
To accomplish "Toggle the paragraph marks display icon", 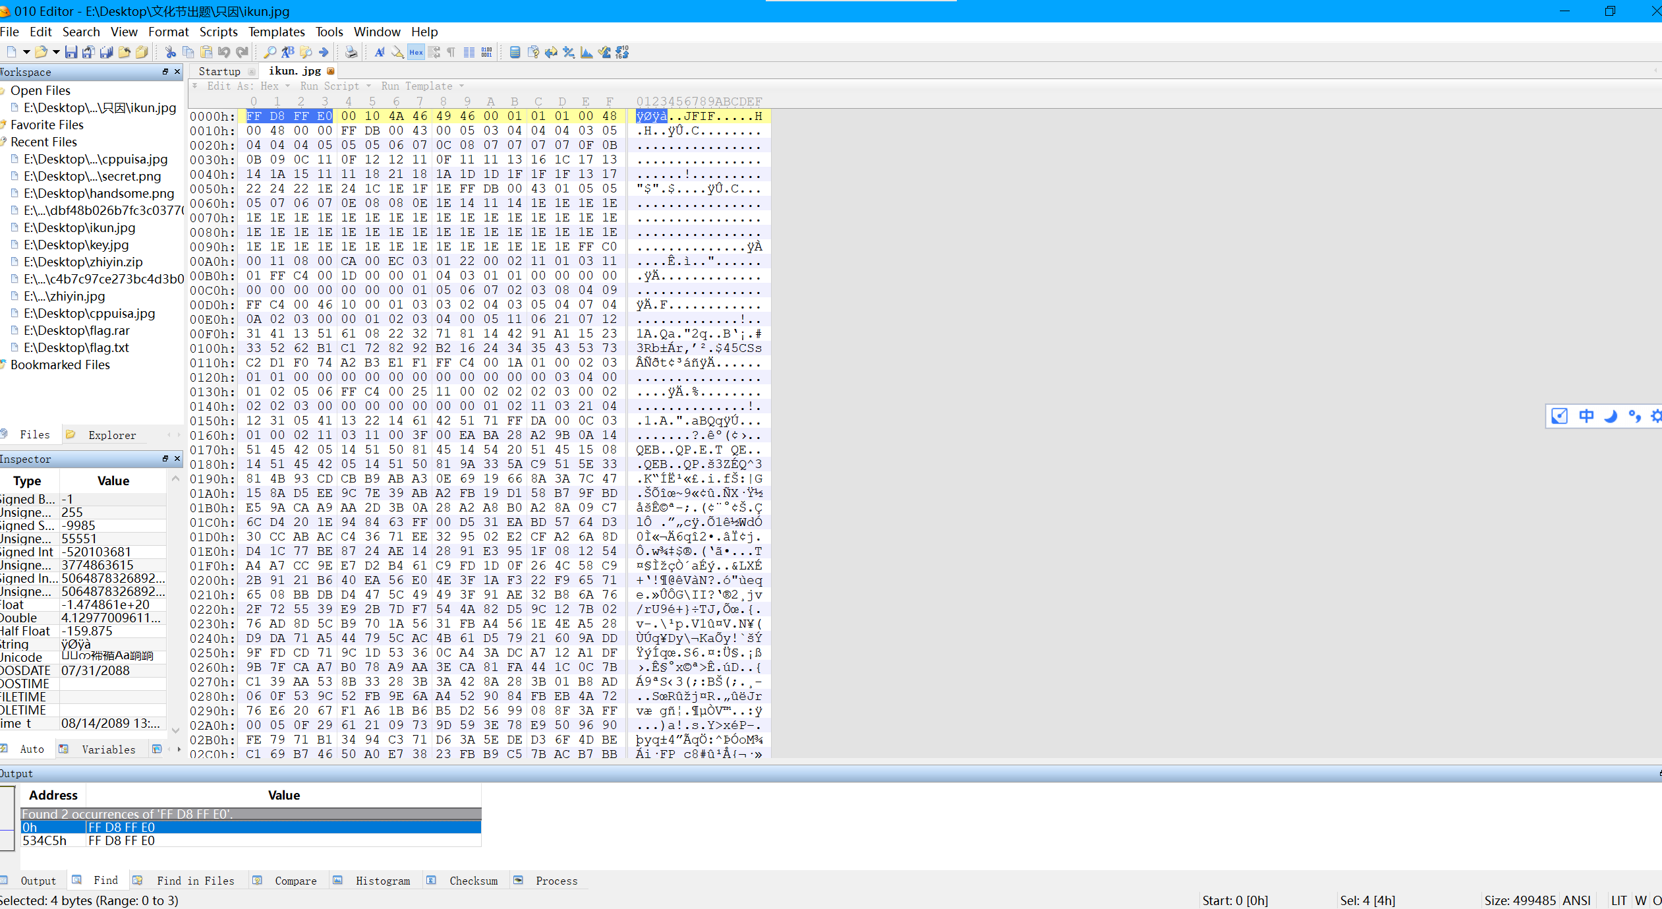I will point(451,52).
